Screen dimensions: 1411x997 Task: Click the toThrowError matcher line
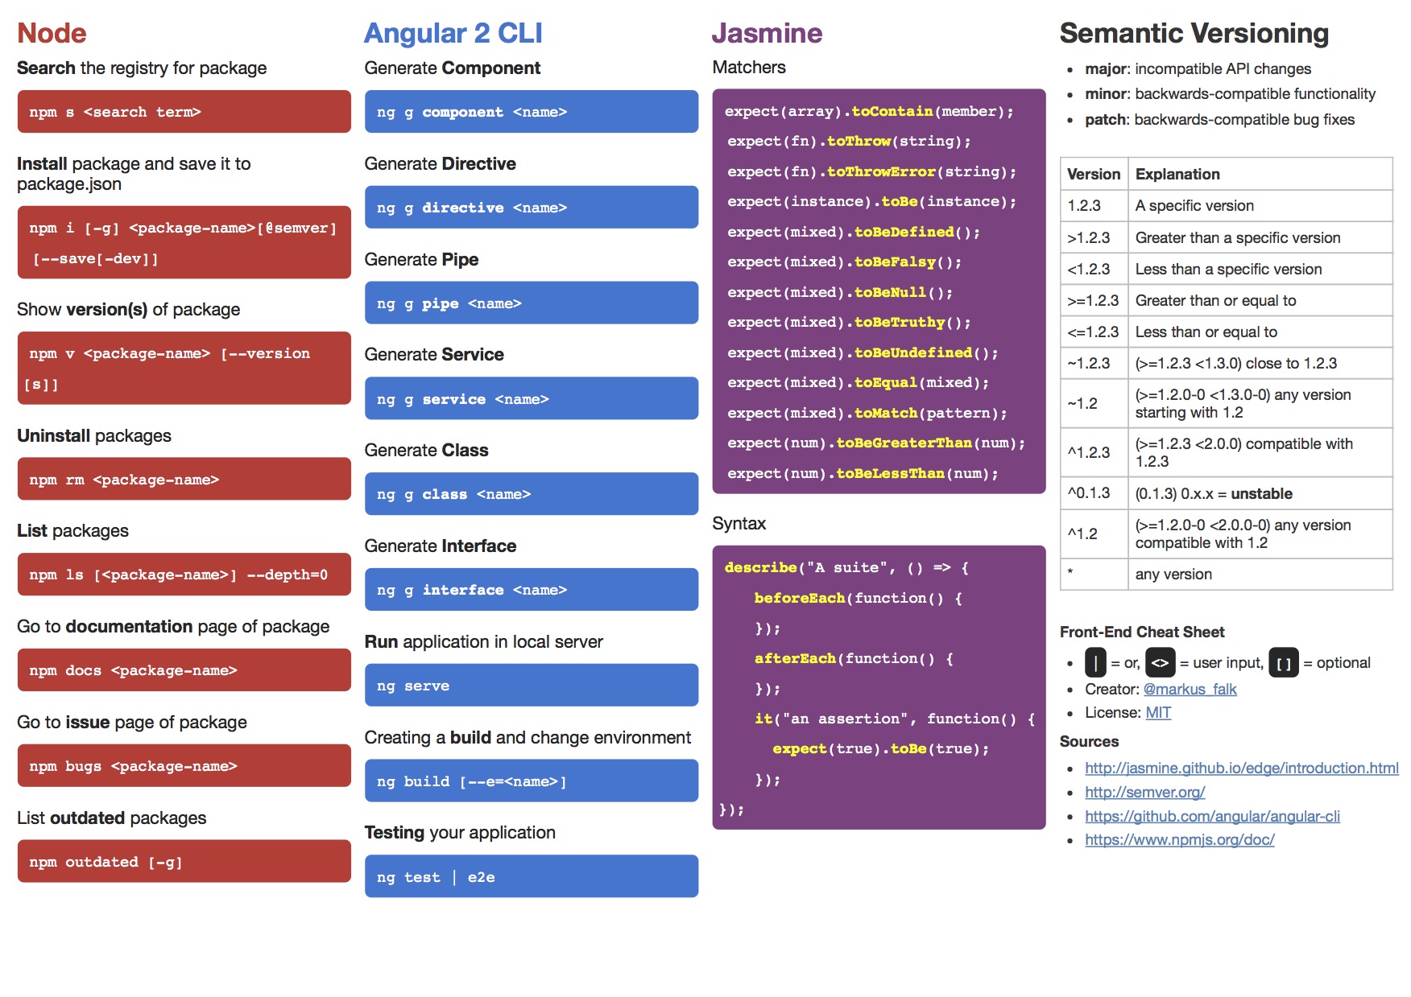pyautogui.click(x=871, y=171)
